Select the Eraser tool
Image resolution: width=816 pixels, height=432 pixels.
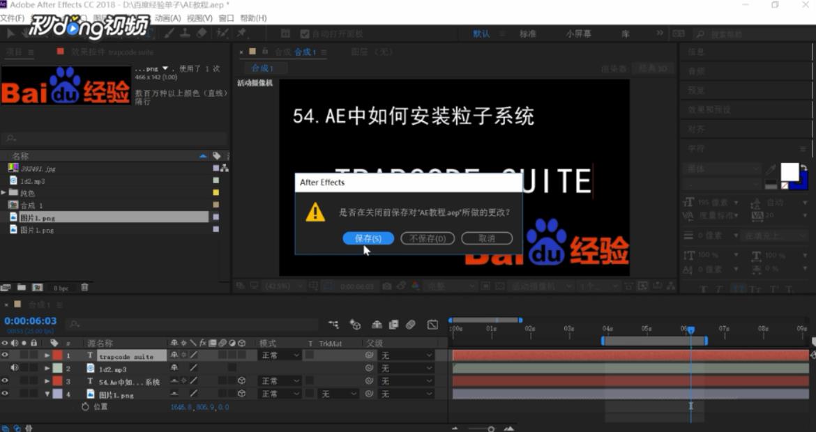202,33
